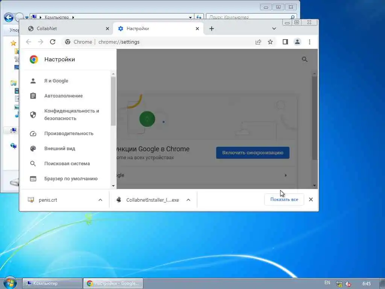Close the Настройки tab
This screenshot has height=289, width=385.
pyautogui.click(x=197, y=29)
